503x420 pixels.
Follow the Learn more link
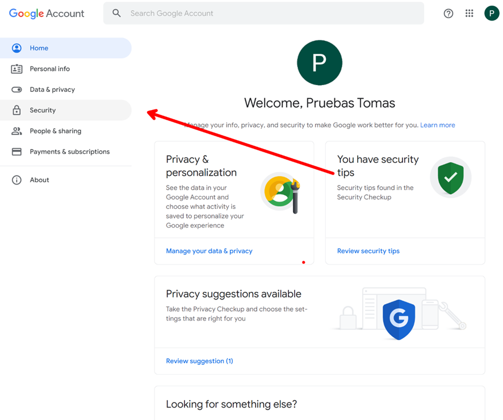pos(437,125)
